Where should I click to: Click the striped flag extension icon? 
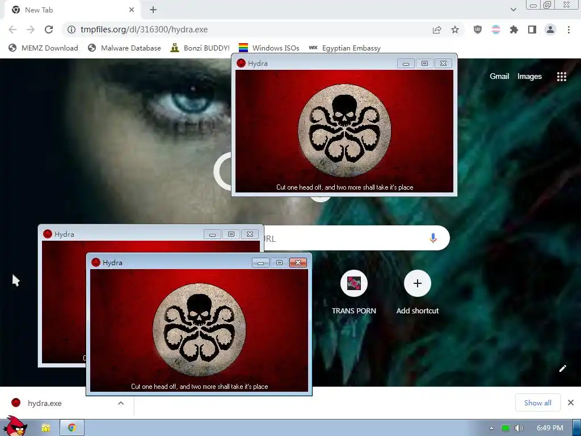point(496,30)
